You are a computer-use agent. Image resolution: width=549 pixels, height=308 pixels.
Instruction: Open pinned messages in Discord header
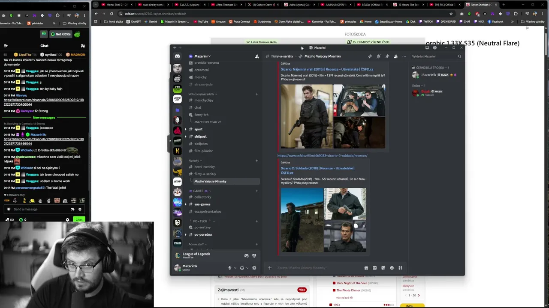coord(387,56)
